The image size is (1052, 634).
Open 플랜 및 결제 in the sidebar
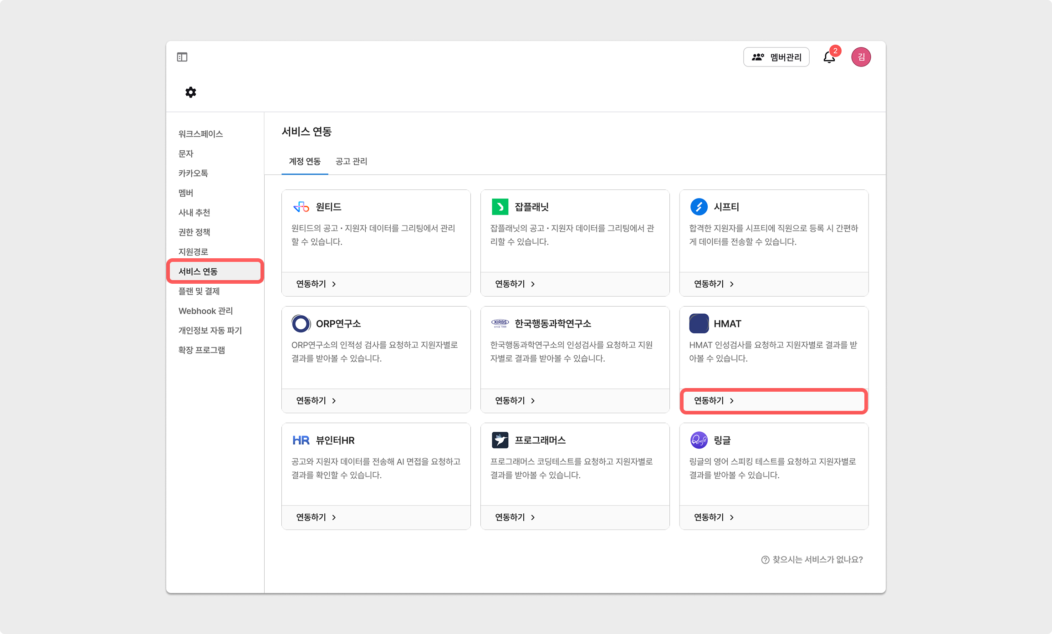(199, 291)
